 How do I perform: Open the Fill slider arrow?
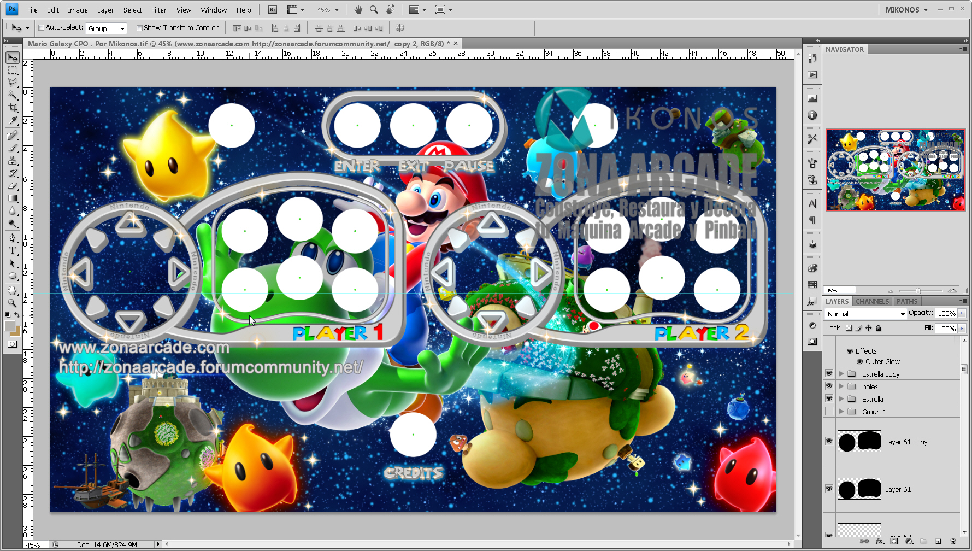[x=962, y=328]
